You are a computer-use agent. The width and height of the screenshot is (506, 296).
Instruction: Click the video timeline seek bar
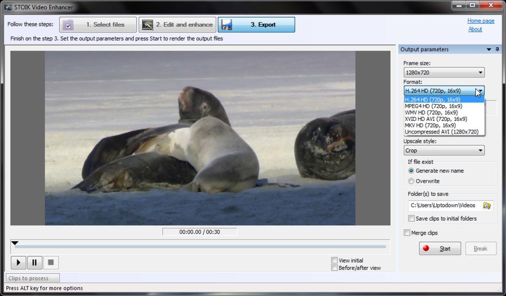[x=200, y=247]
